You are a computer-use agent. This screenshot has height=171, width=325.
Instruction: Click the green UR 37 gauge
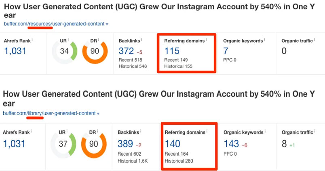(x=63, y=144)
